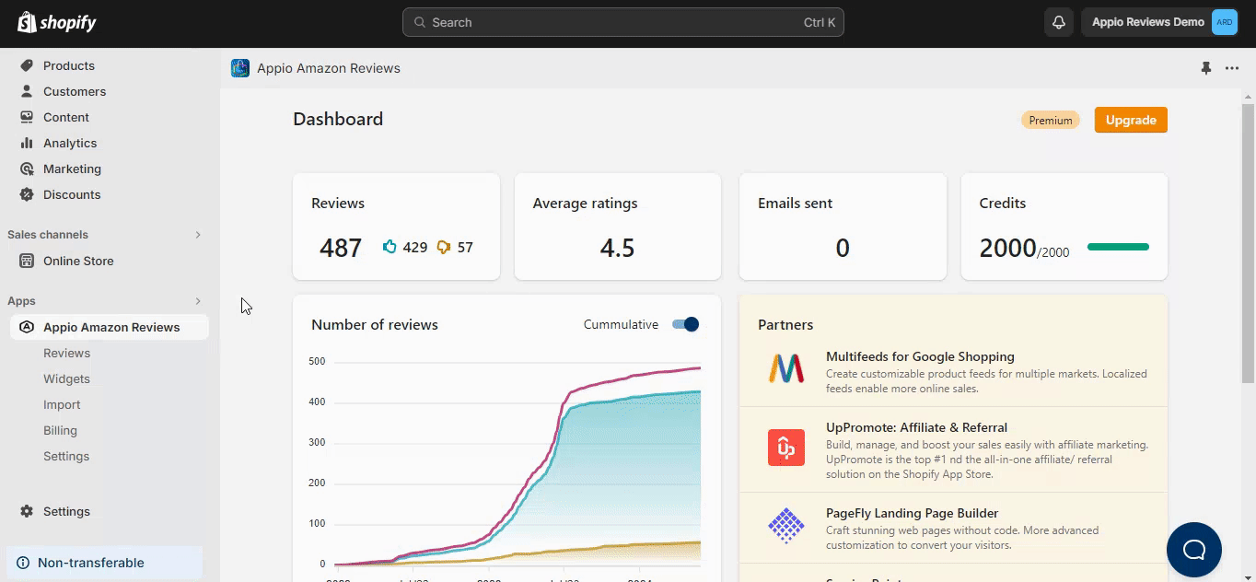Click the orange Upgrade button
Viewport: 1256px width, 582px height.
point(1131,120)
